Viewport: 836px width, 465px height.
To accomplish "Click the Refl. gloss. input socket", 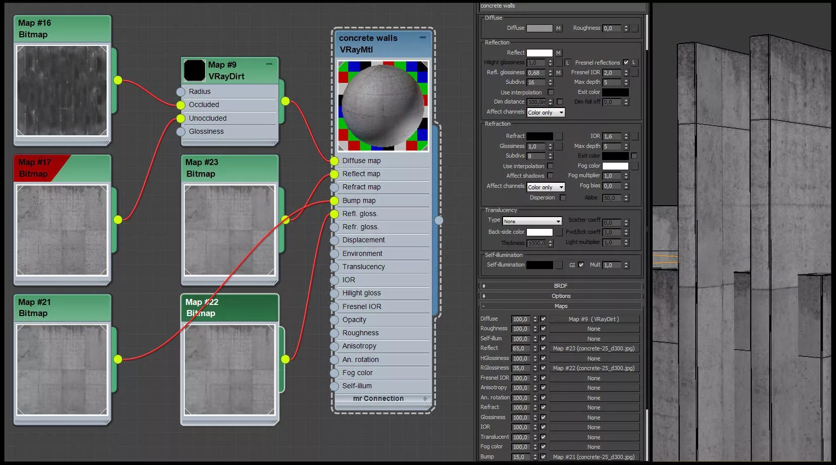I will 334,214.
